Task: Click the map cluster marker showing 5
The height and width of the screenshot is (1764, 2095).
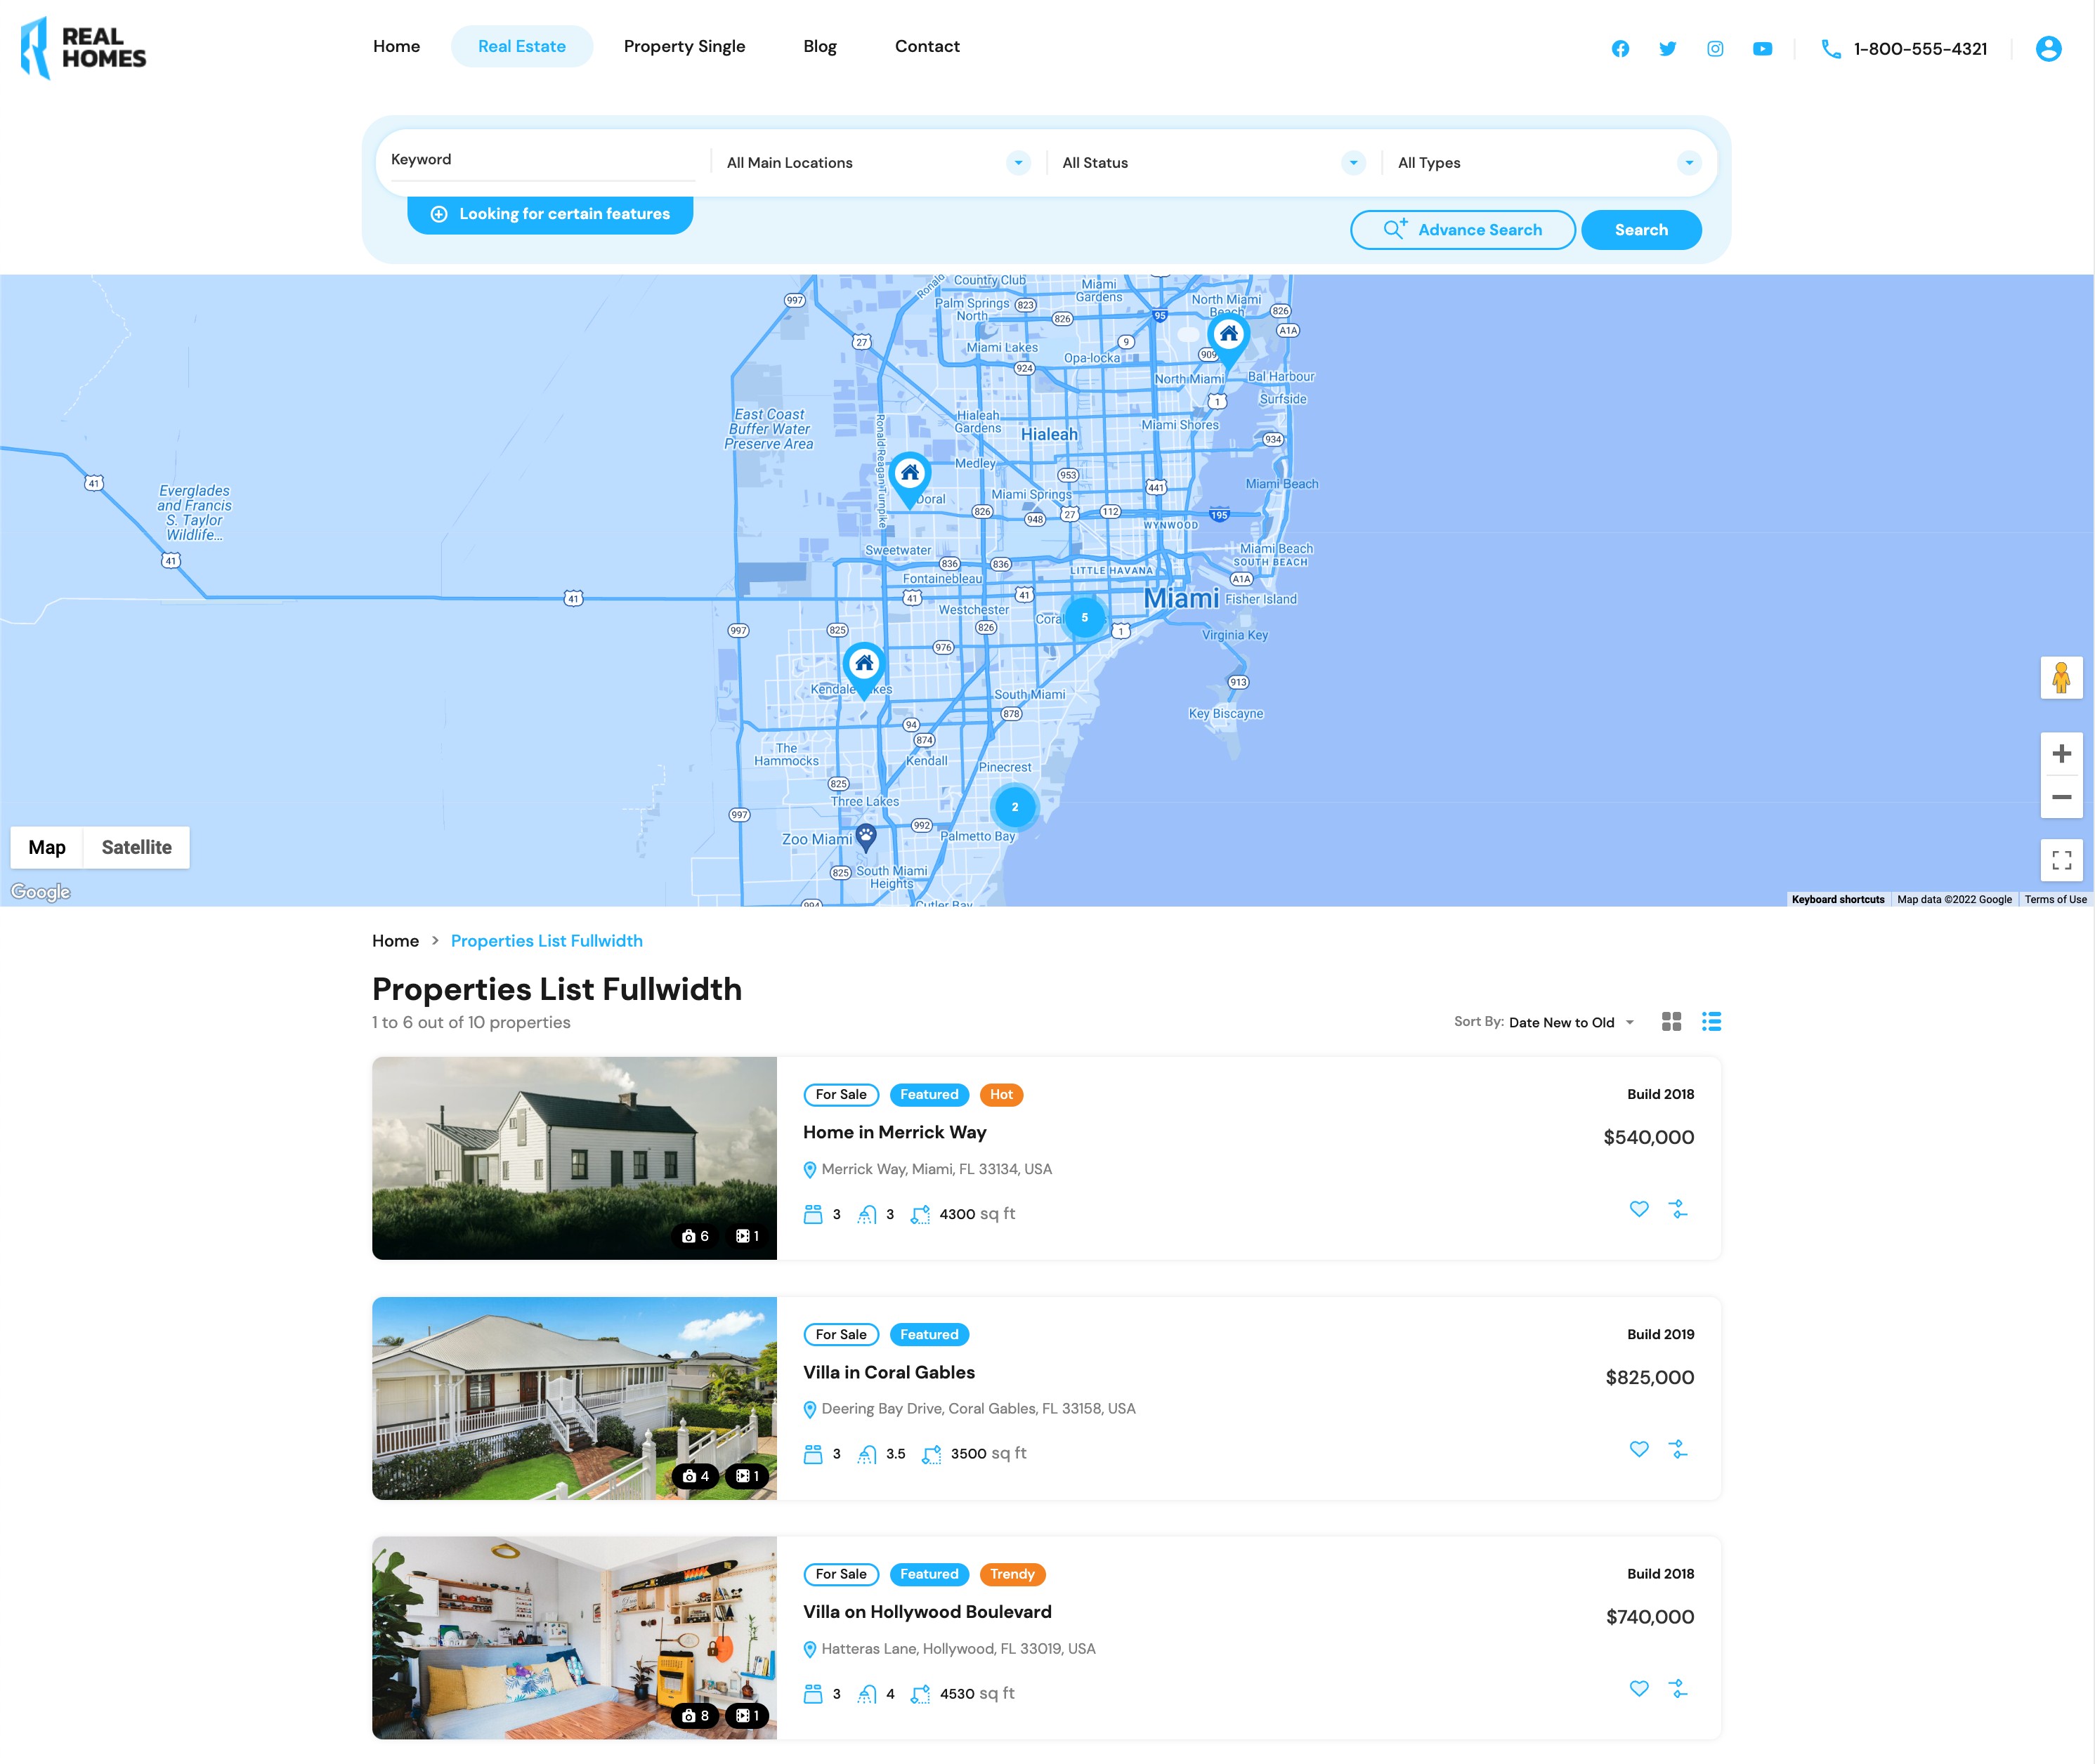Action: 1085,617
